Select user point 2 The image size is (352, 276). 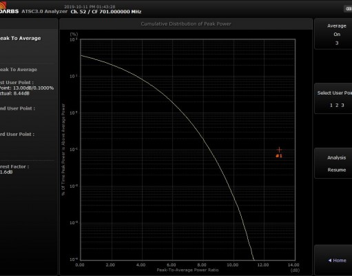tap(337, 105)
